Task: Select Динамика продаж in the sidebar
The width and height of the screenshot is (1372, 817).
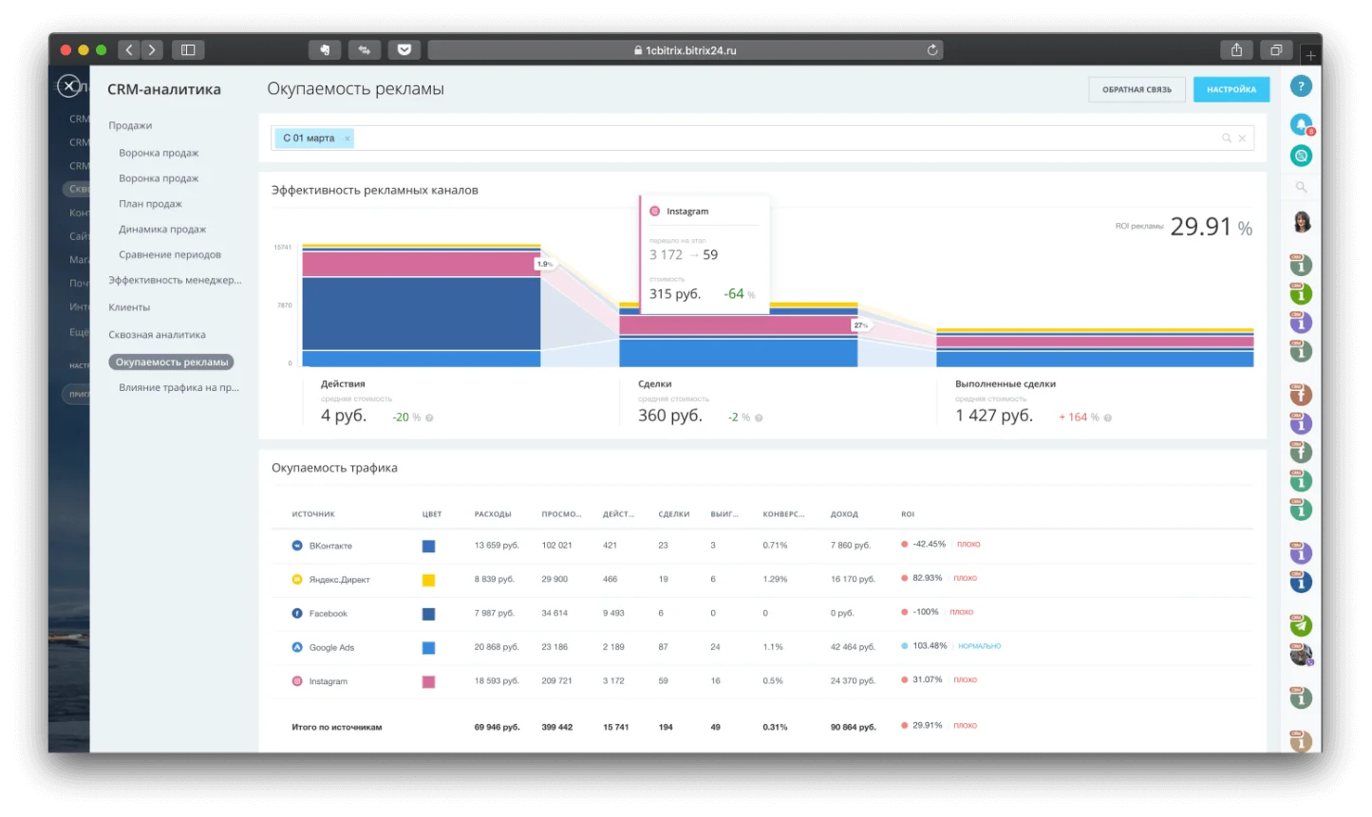Action: [162, 230]
